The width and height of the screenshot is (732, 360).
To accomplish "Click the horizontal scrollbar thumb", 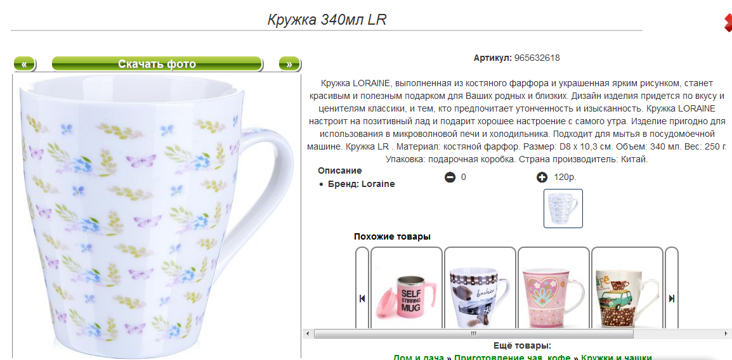I will pos(473,334).
